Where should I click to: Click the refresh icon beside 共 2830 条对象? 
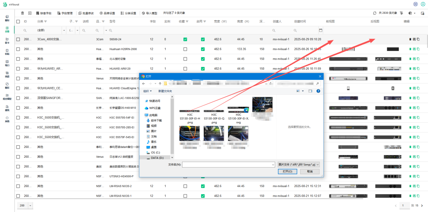[375, 13]
